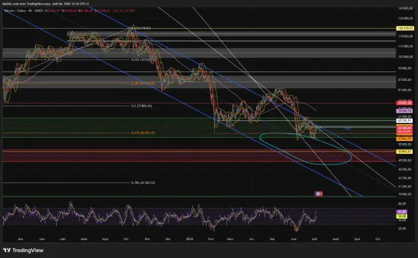Click the Avr label on the time axis
The width and height of the screenshot is (418, 258).
[x=251, y=239]
